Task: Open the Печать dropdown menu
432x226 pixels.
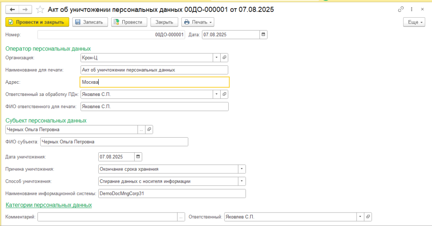Action: tap(197, 22)
